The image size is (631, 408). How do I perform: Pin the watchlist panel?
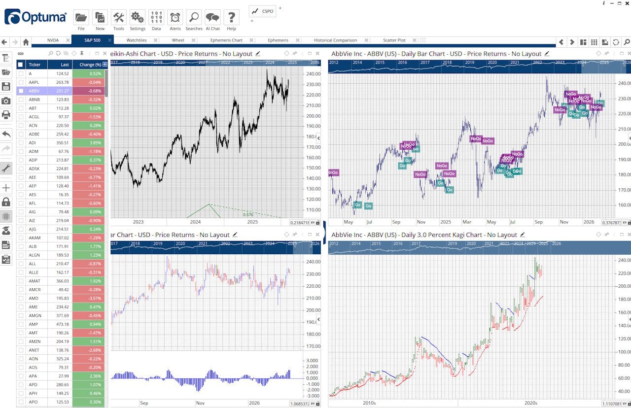pos(82,54)
